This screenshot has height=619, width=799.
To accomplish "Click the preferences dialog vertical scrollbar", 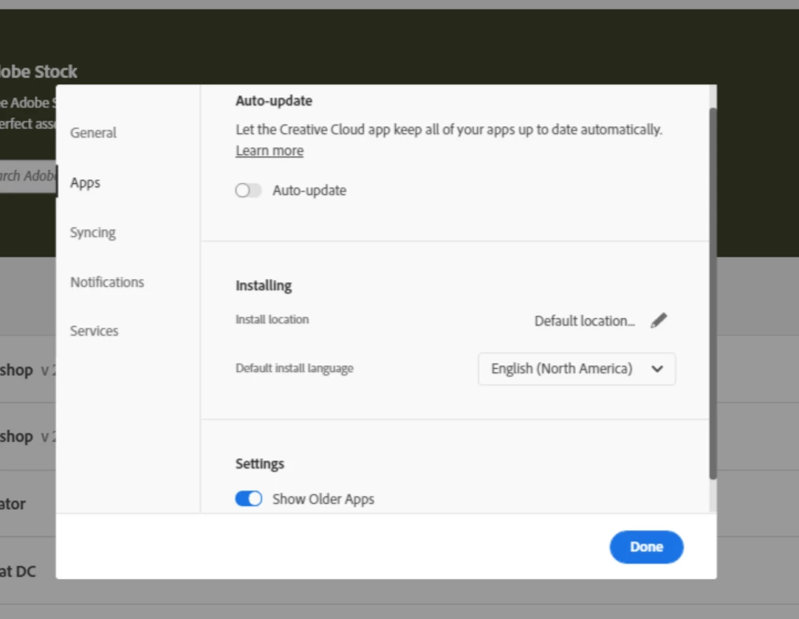I will (713, 294).
